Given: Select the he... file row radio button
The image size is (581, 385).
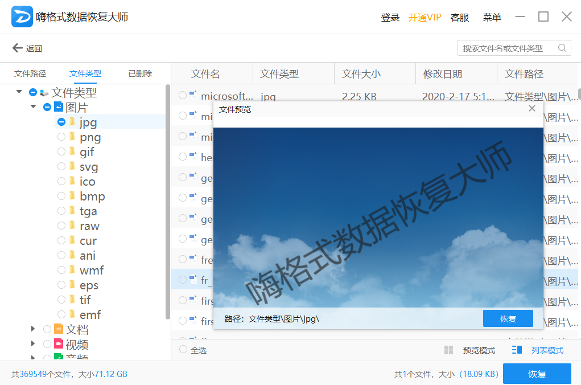Looking at the screenshot, I should 183,157.
